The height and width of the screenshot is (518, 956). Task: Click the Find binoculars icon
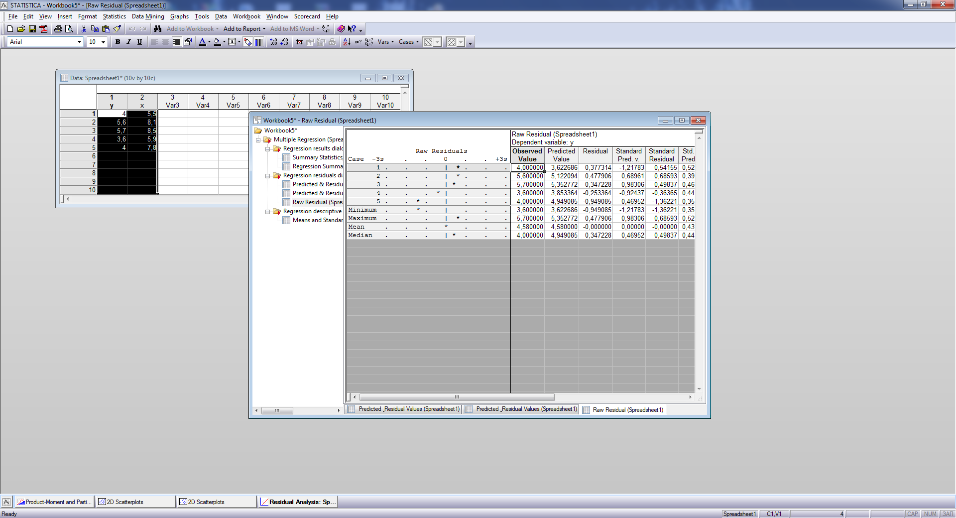158,29
